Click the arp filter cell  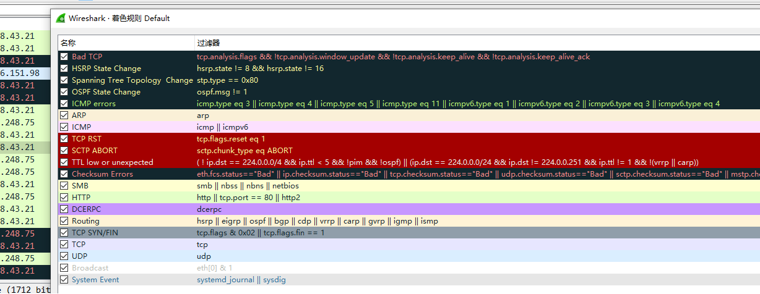203,115
